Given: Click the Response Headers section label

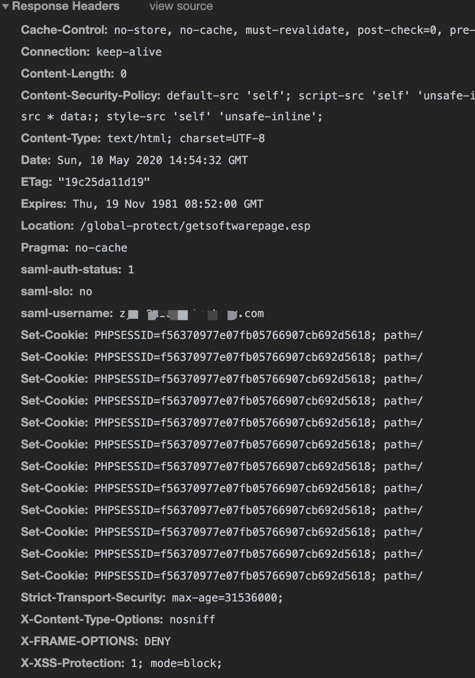Looking at the screenshot, I should (67, 6).
